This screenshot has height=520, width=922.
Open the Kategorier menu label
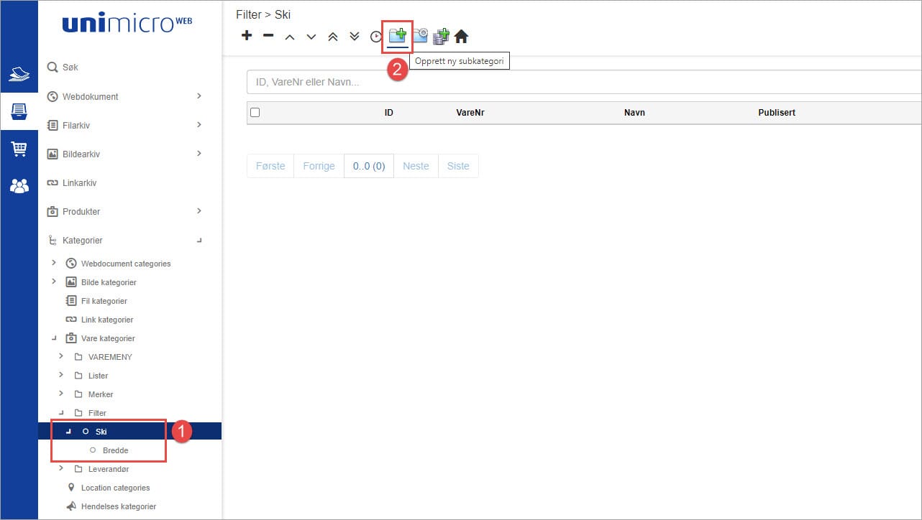pos(83,241)
